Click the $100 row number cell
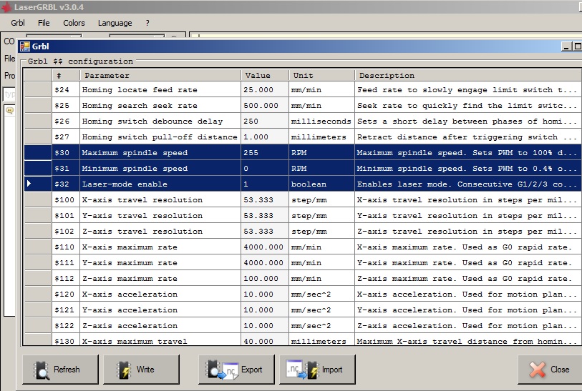This screenshot has width=582, height=391. (66, 199)
